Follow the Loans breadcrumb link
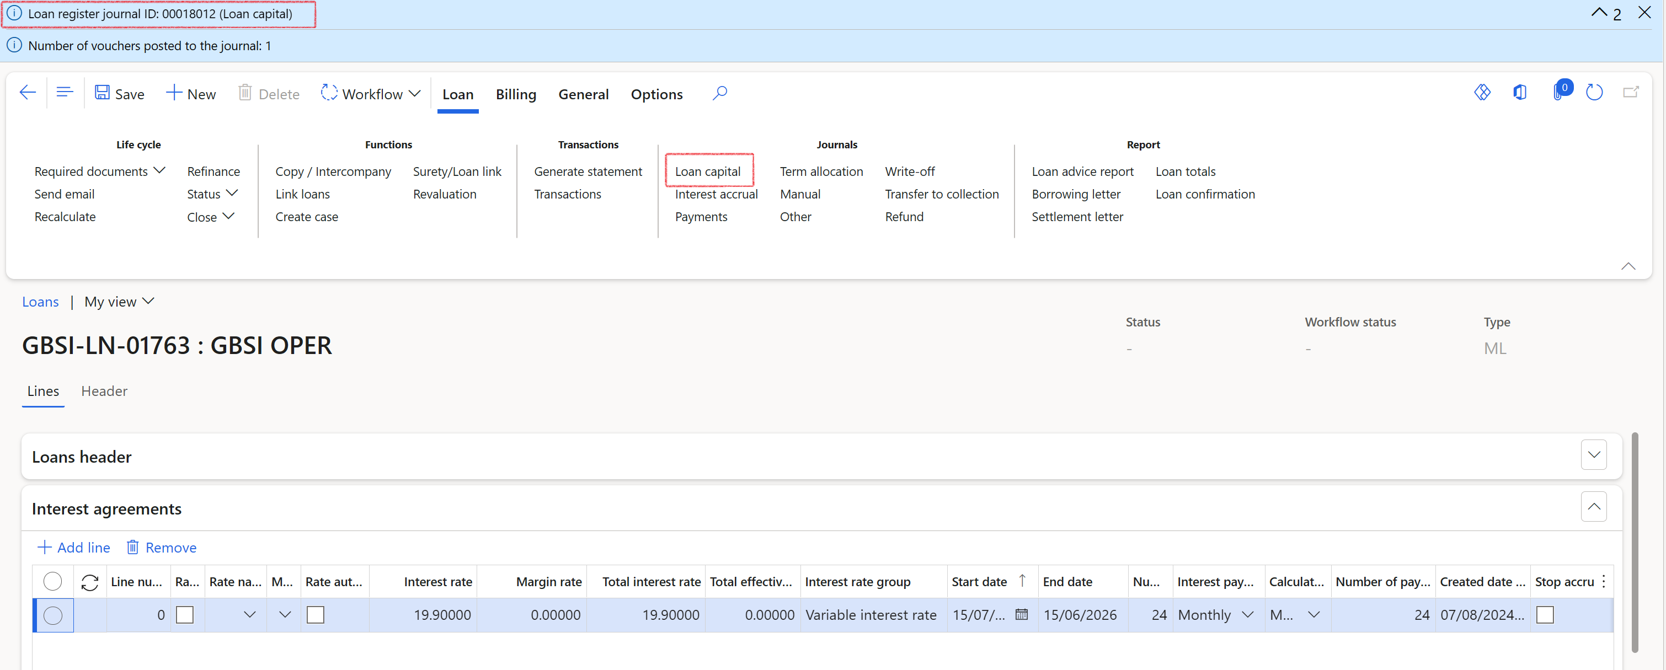 [x=40, y=302]
